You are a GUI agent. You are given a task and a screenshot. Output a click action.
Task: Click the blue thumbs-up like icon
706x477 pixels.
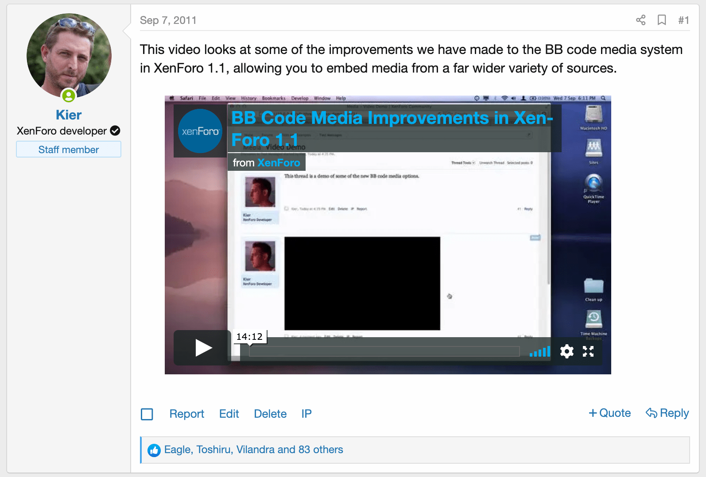[154, 450]
